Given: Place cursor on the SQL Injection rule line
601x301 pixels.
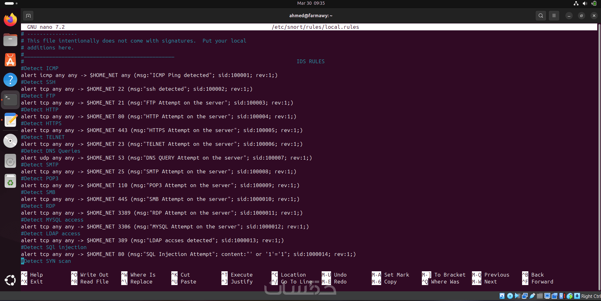Looking at the screenshot, I should (x=188, y=254).
